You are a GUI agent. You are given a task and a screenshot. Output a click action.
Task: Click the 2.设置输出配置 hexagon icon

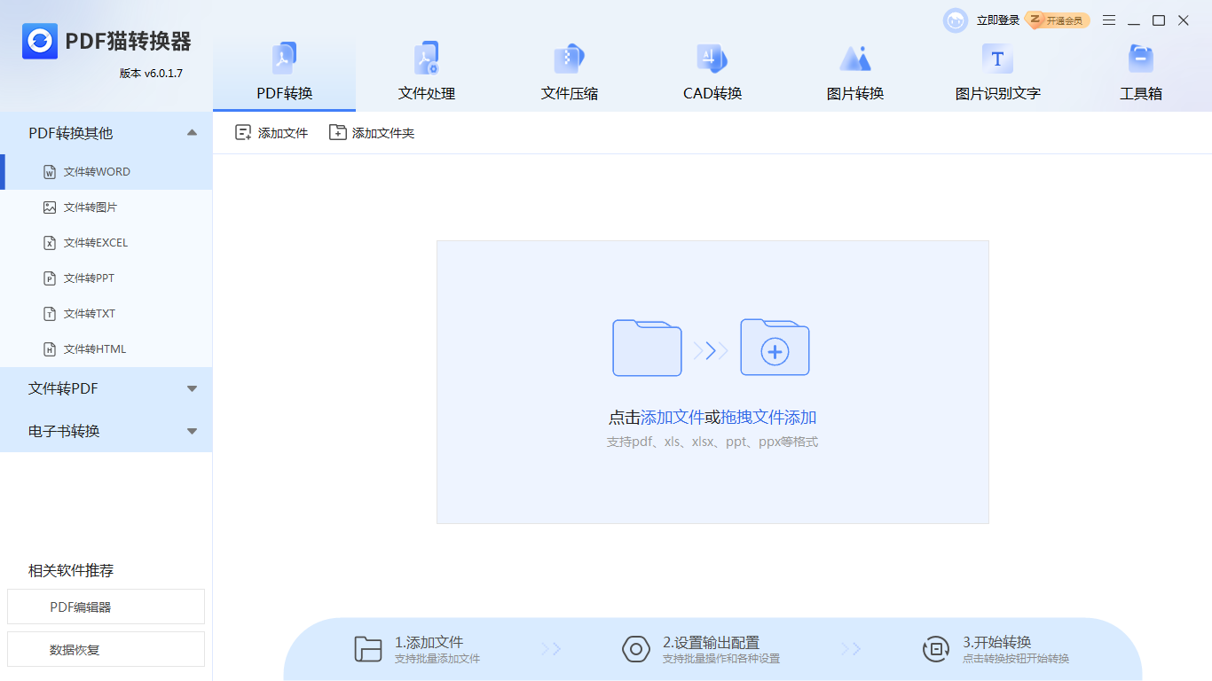[x=636, y=649]
